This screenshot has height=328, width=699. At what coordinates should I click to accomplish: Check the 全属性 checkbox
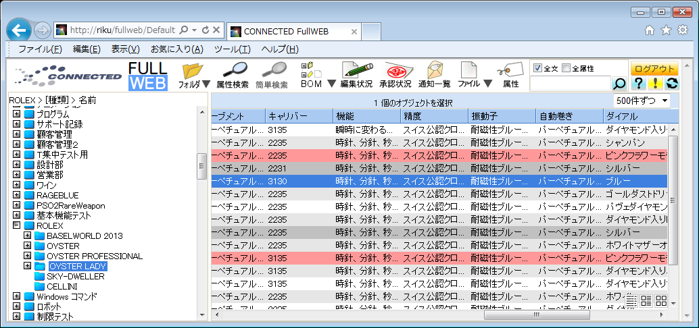pos(566,68)
